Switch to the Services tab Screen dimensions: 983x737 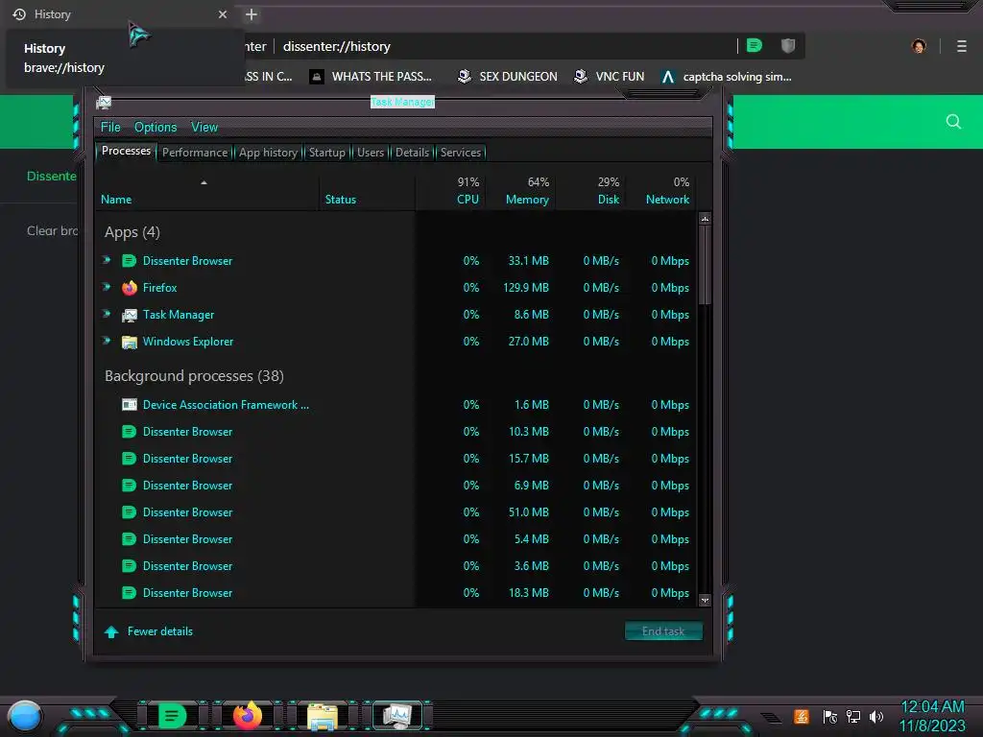point(461,153)
